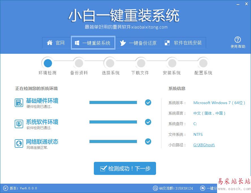The image size is (251, 193).
Task: Open the 软件在线安装 tab
Action: coord(183,43)
